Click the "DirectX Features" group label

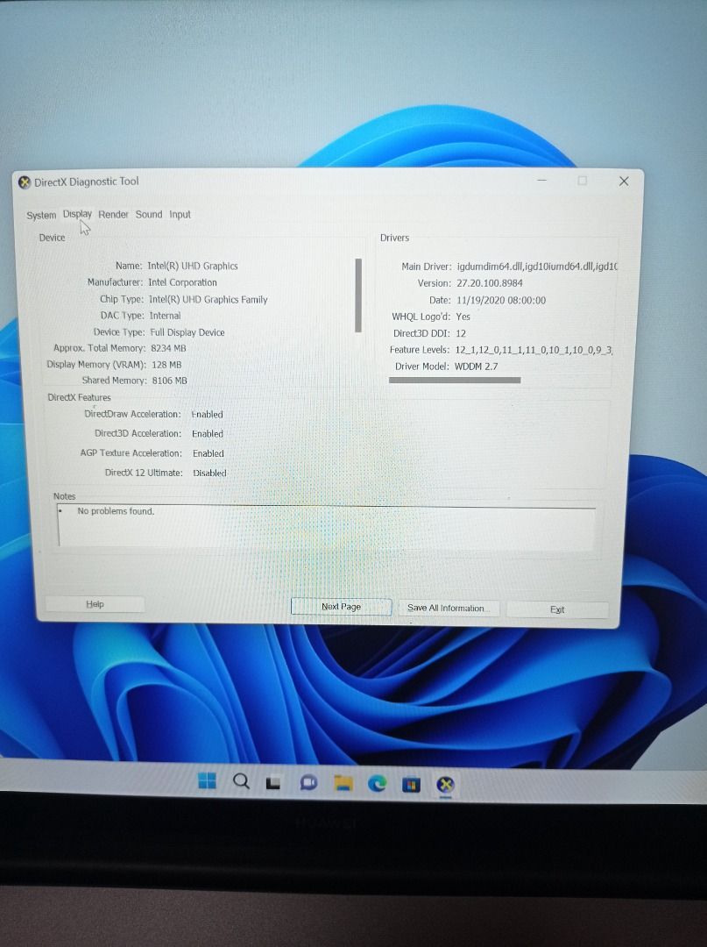(79, 397)
